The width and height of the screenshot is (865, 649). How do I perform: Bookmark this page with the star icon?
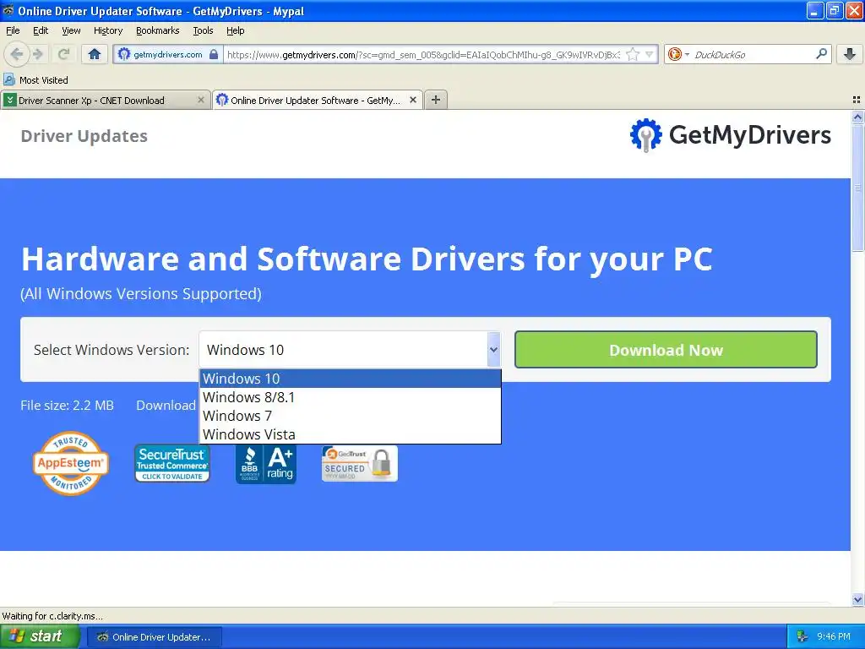[x=633, y=54]
